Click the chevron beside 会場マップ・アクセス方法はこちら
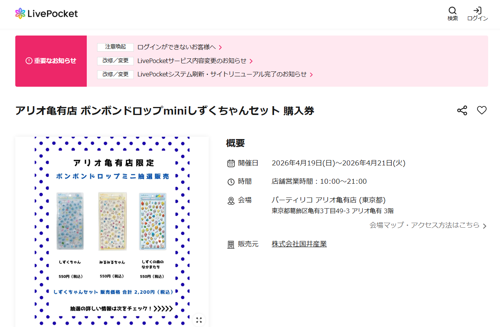This screenshot has width=500, height=327. [485, 225]
